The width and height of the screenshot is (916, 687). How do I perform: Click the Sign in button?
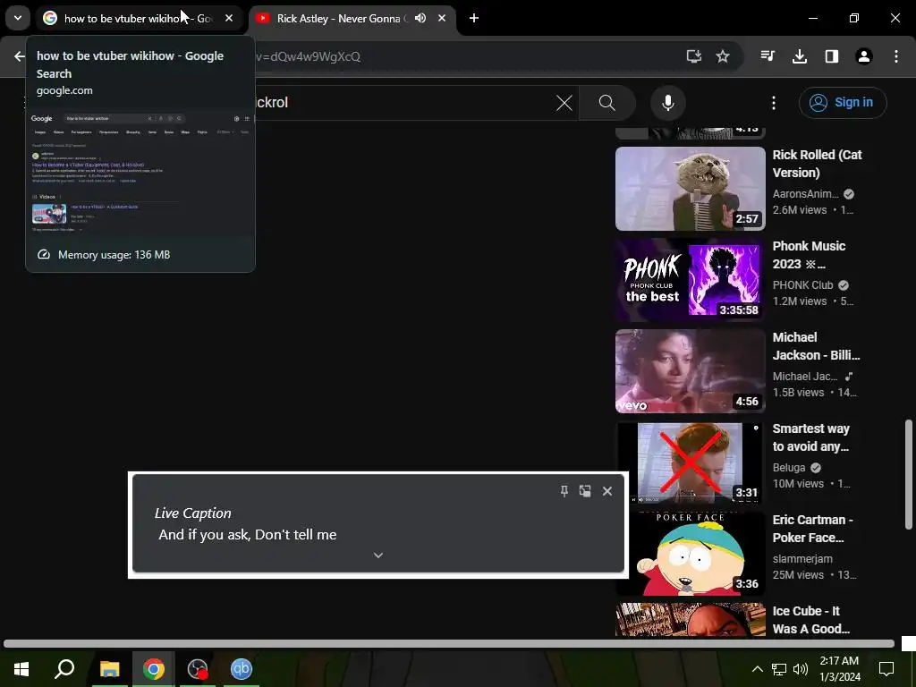(843, 103)
